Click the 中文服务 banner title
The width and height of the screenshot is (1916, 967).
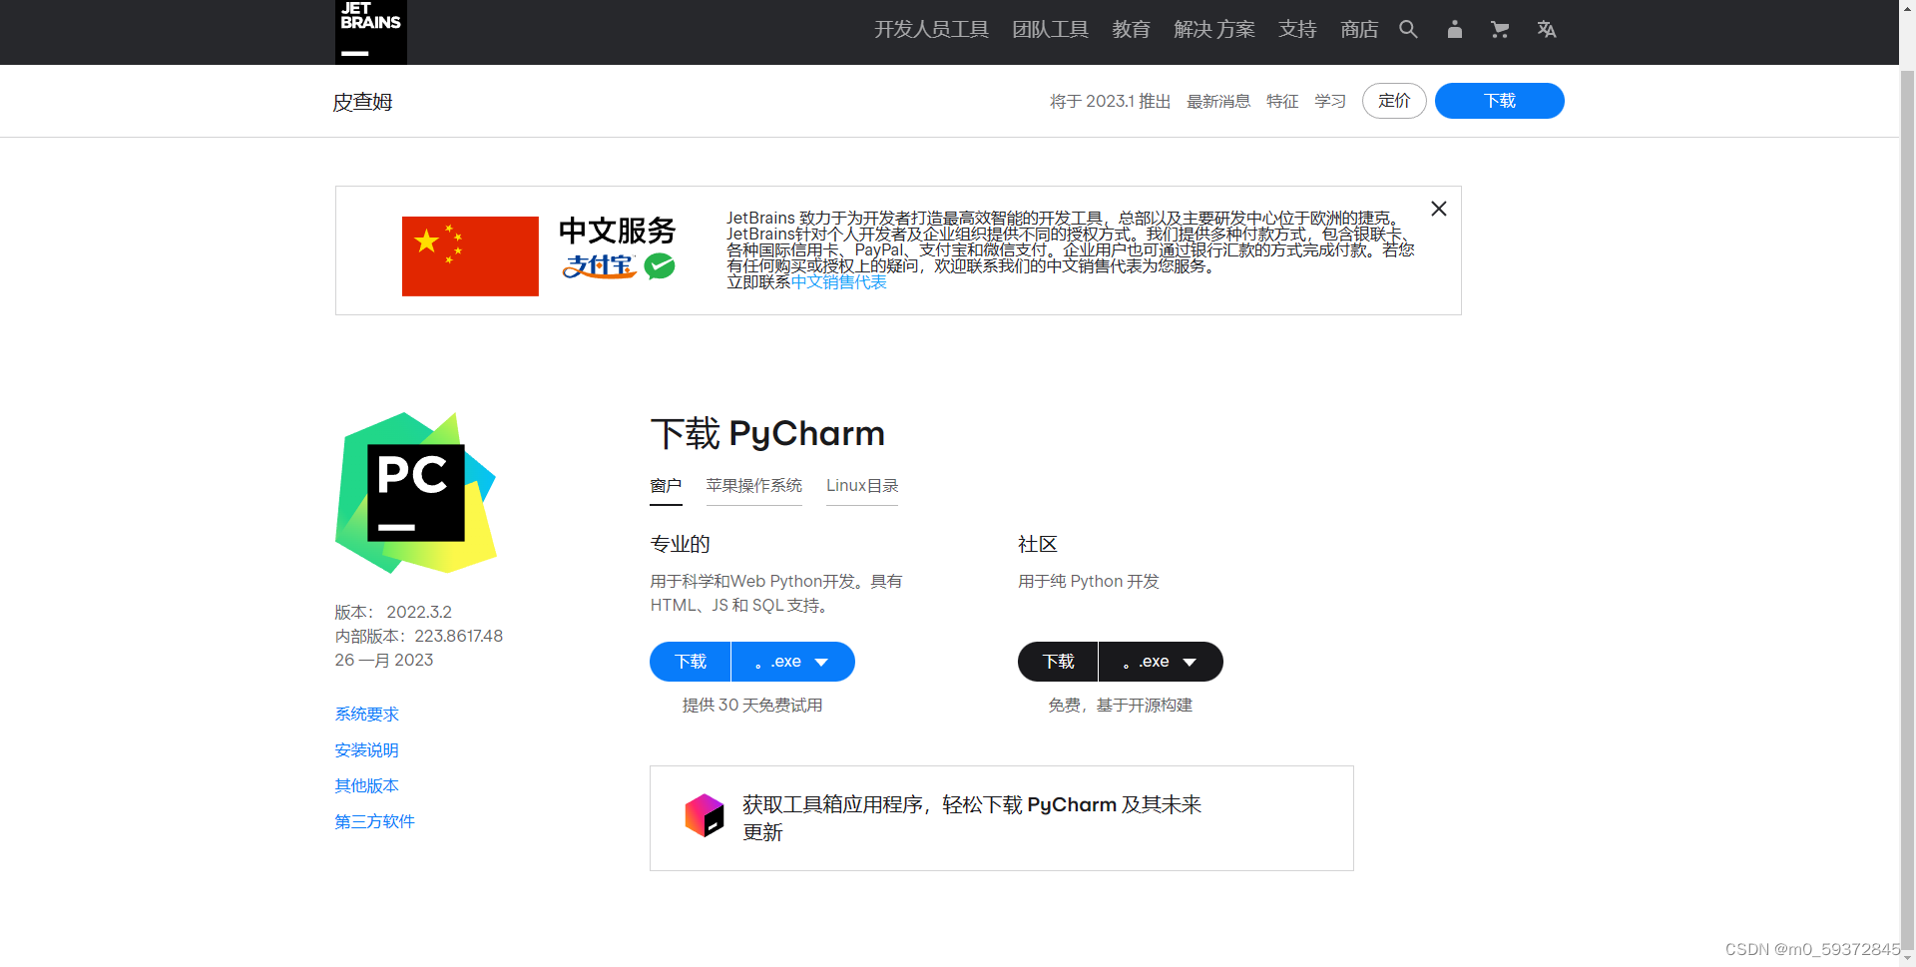click(x=617, y=231)
